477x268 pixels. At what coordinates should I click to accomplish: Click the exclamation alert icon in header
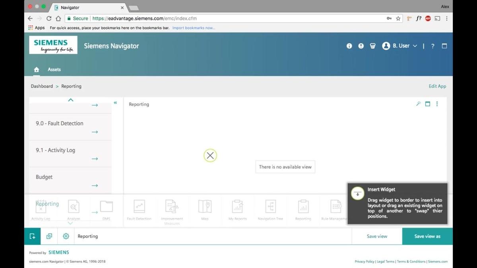361,46
